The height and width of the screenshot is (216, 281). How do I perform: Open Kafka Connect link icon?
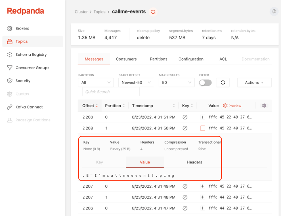10,107
